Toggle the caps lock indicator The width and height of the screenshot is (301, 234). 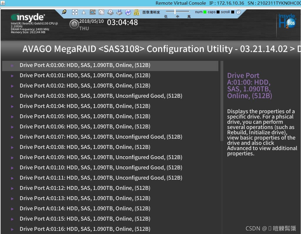point(218,12)
